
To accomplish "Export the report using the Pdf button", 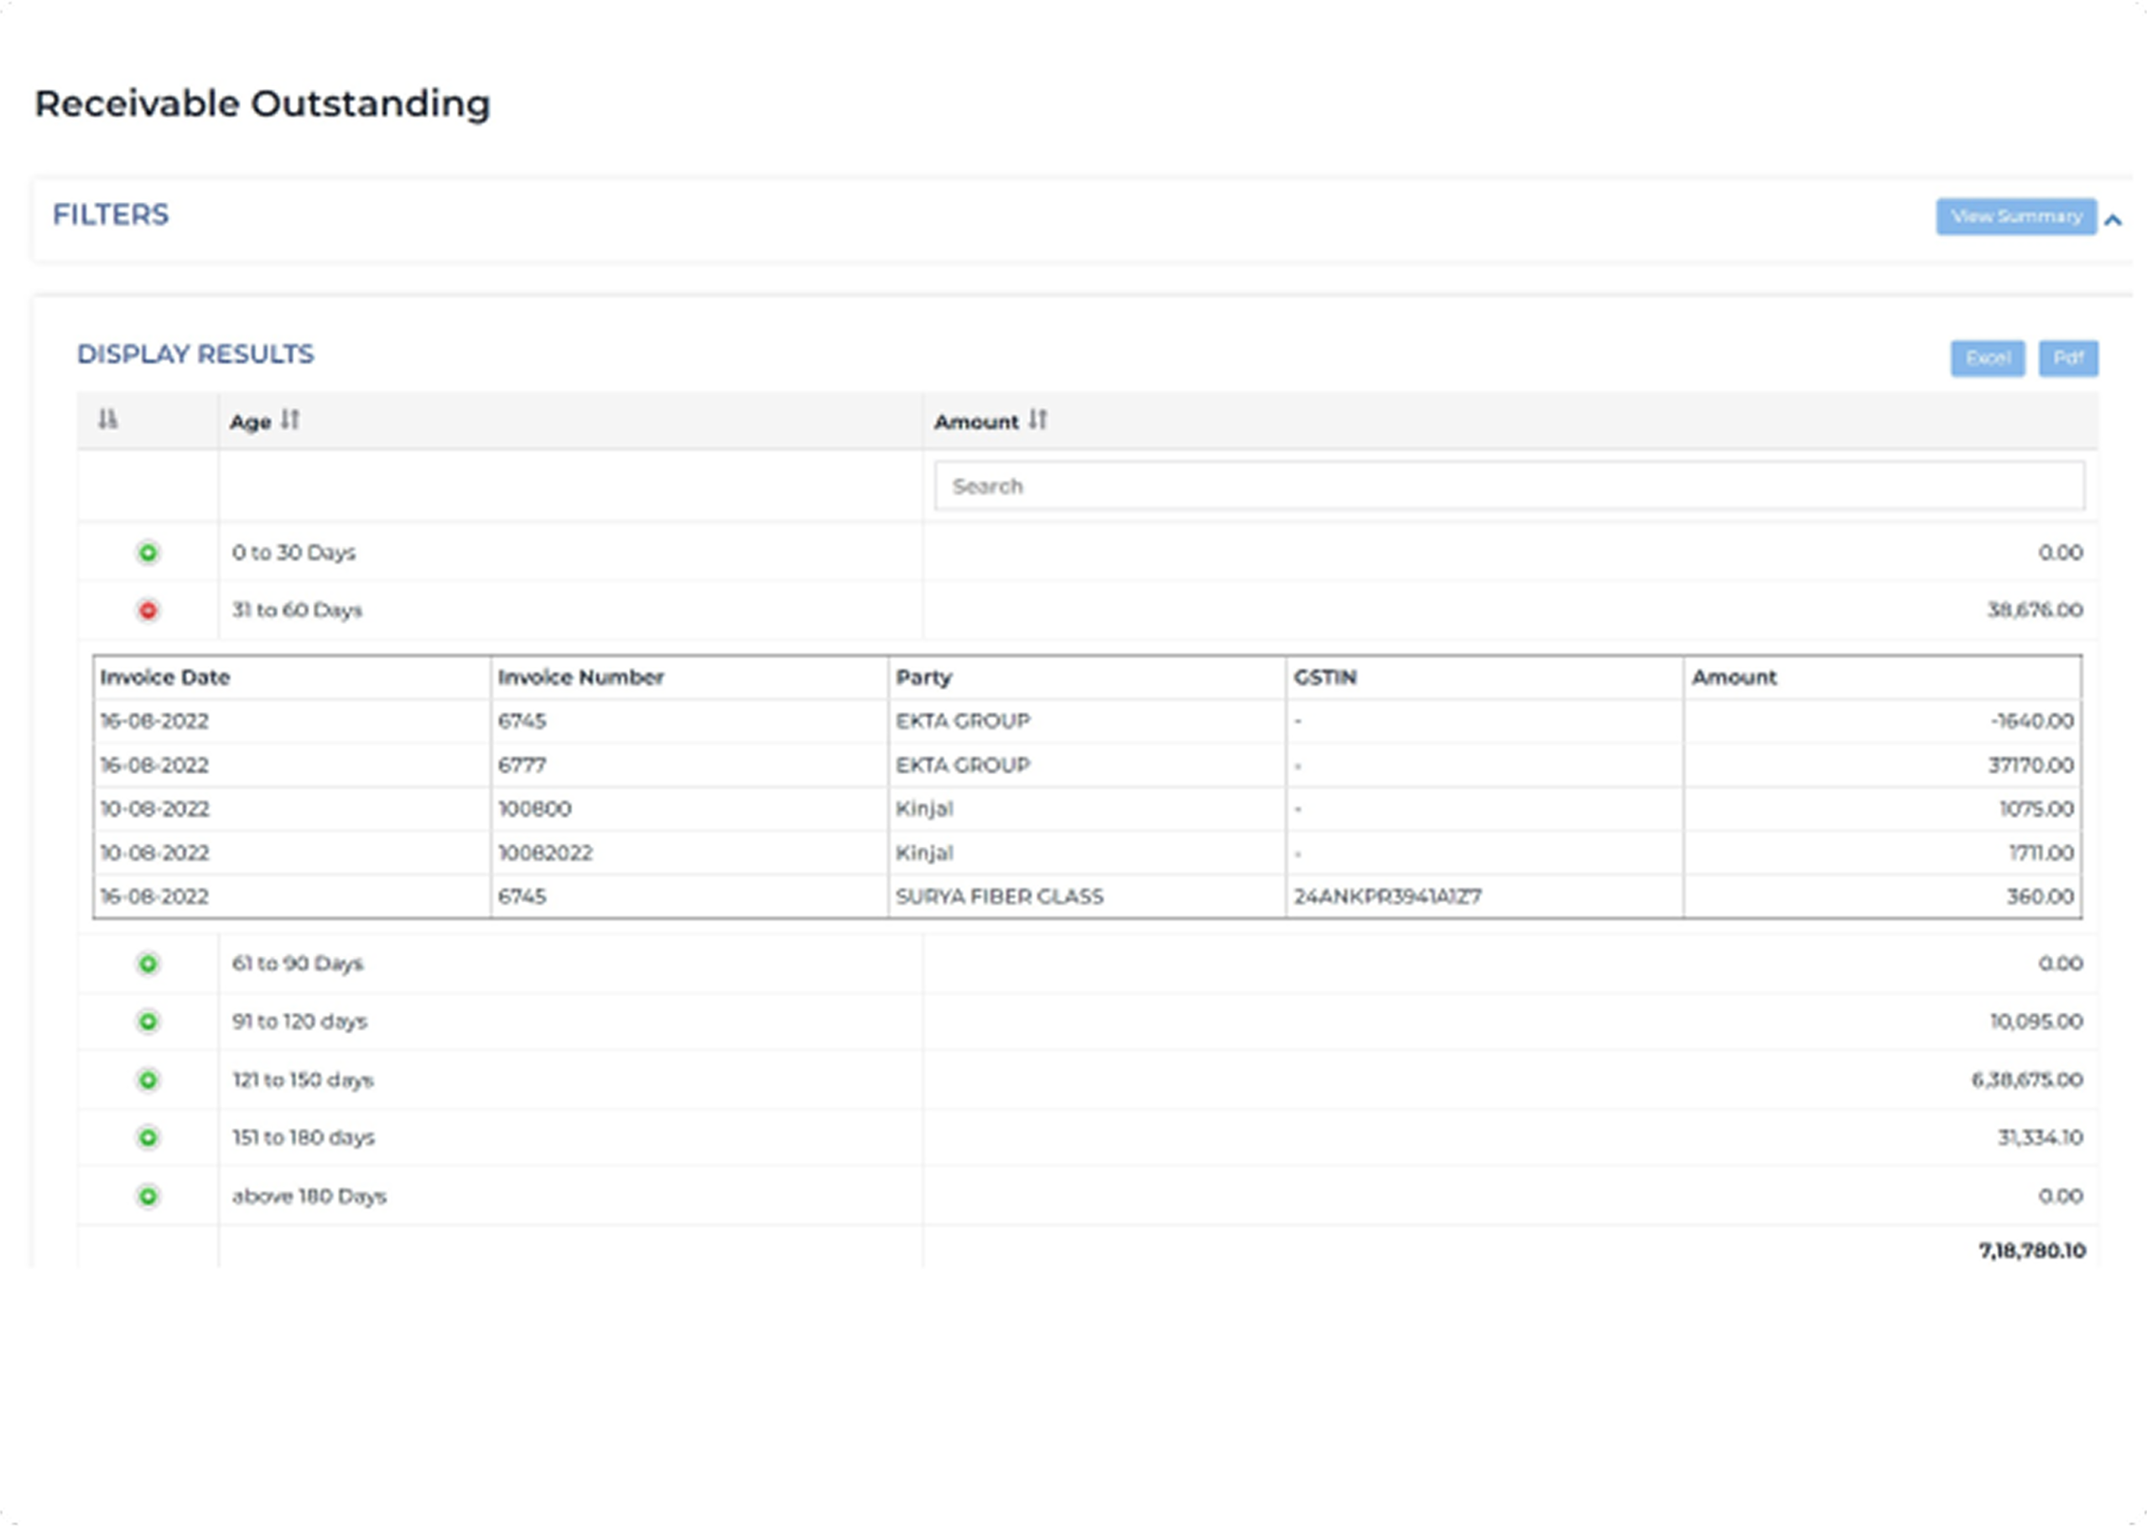I will coord(2068,358).
